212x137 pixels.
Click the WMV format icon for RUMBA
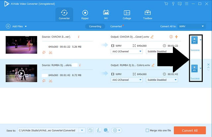click(194, 68)
